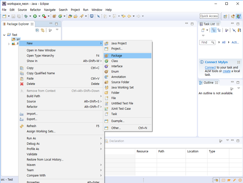
Task: Collapse the Test project tree node
Action: tap(4, 35)
